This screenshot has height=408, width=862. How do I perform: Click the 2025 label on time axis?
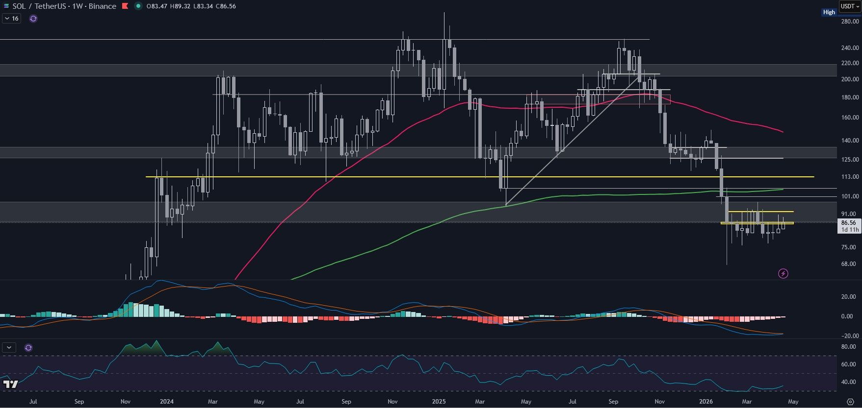[439, 402]
